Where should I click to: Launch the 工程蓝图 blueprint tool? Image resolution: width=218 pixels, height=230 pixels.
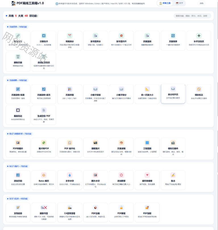147,148
